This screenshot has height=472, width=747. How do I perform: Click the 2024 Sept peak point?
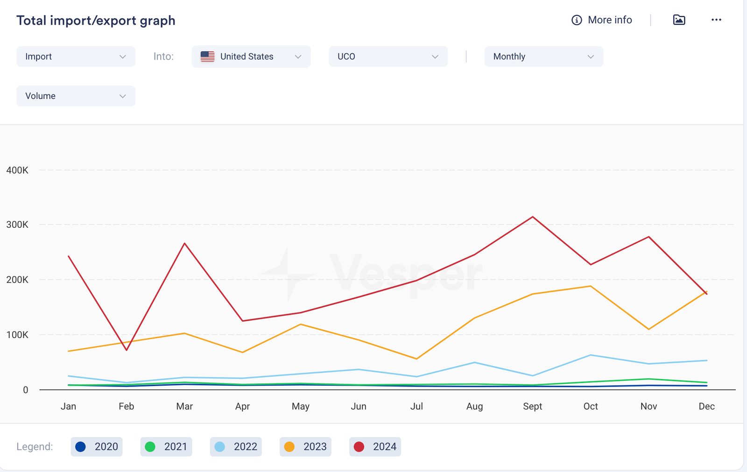tap(533, 217)
